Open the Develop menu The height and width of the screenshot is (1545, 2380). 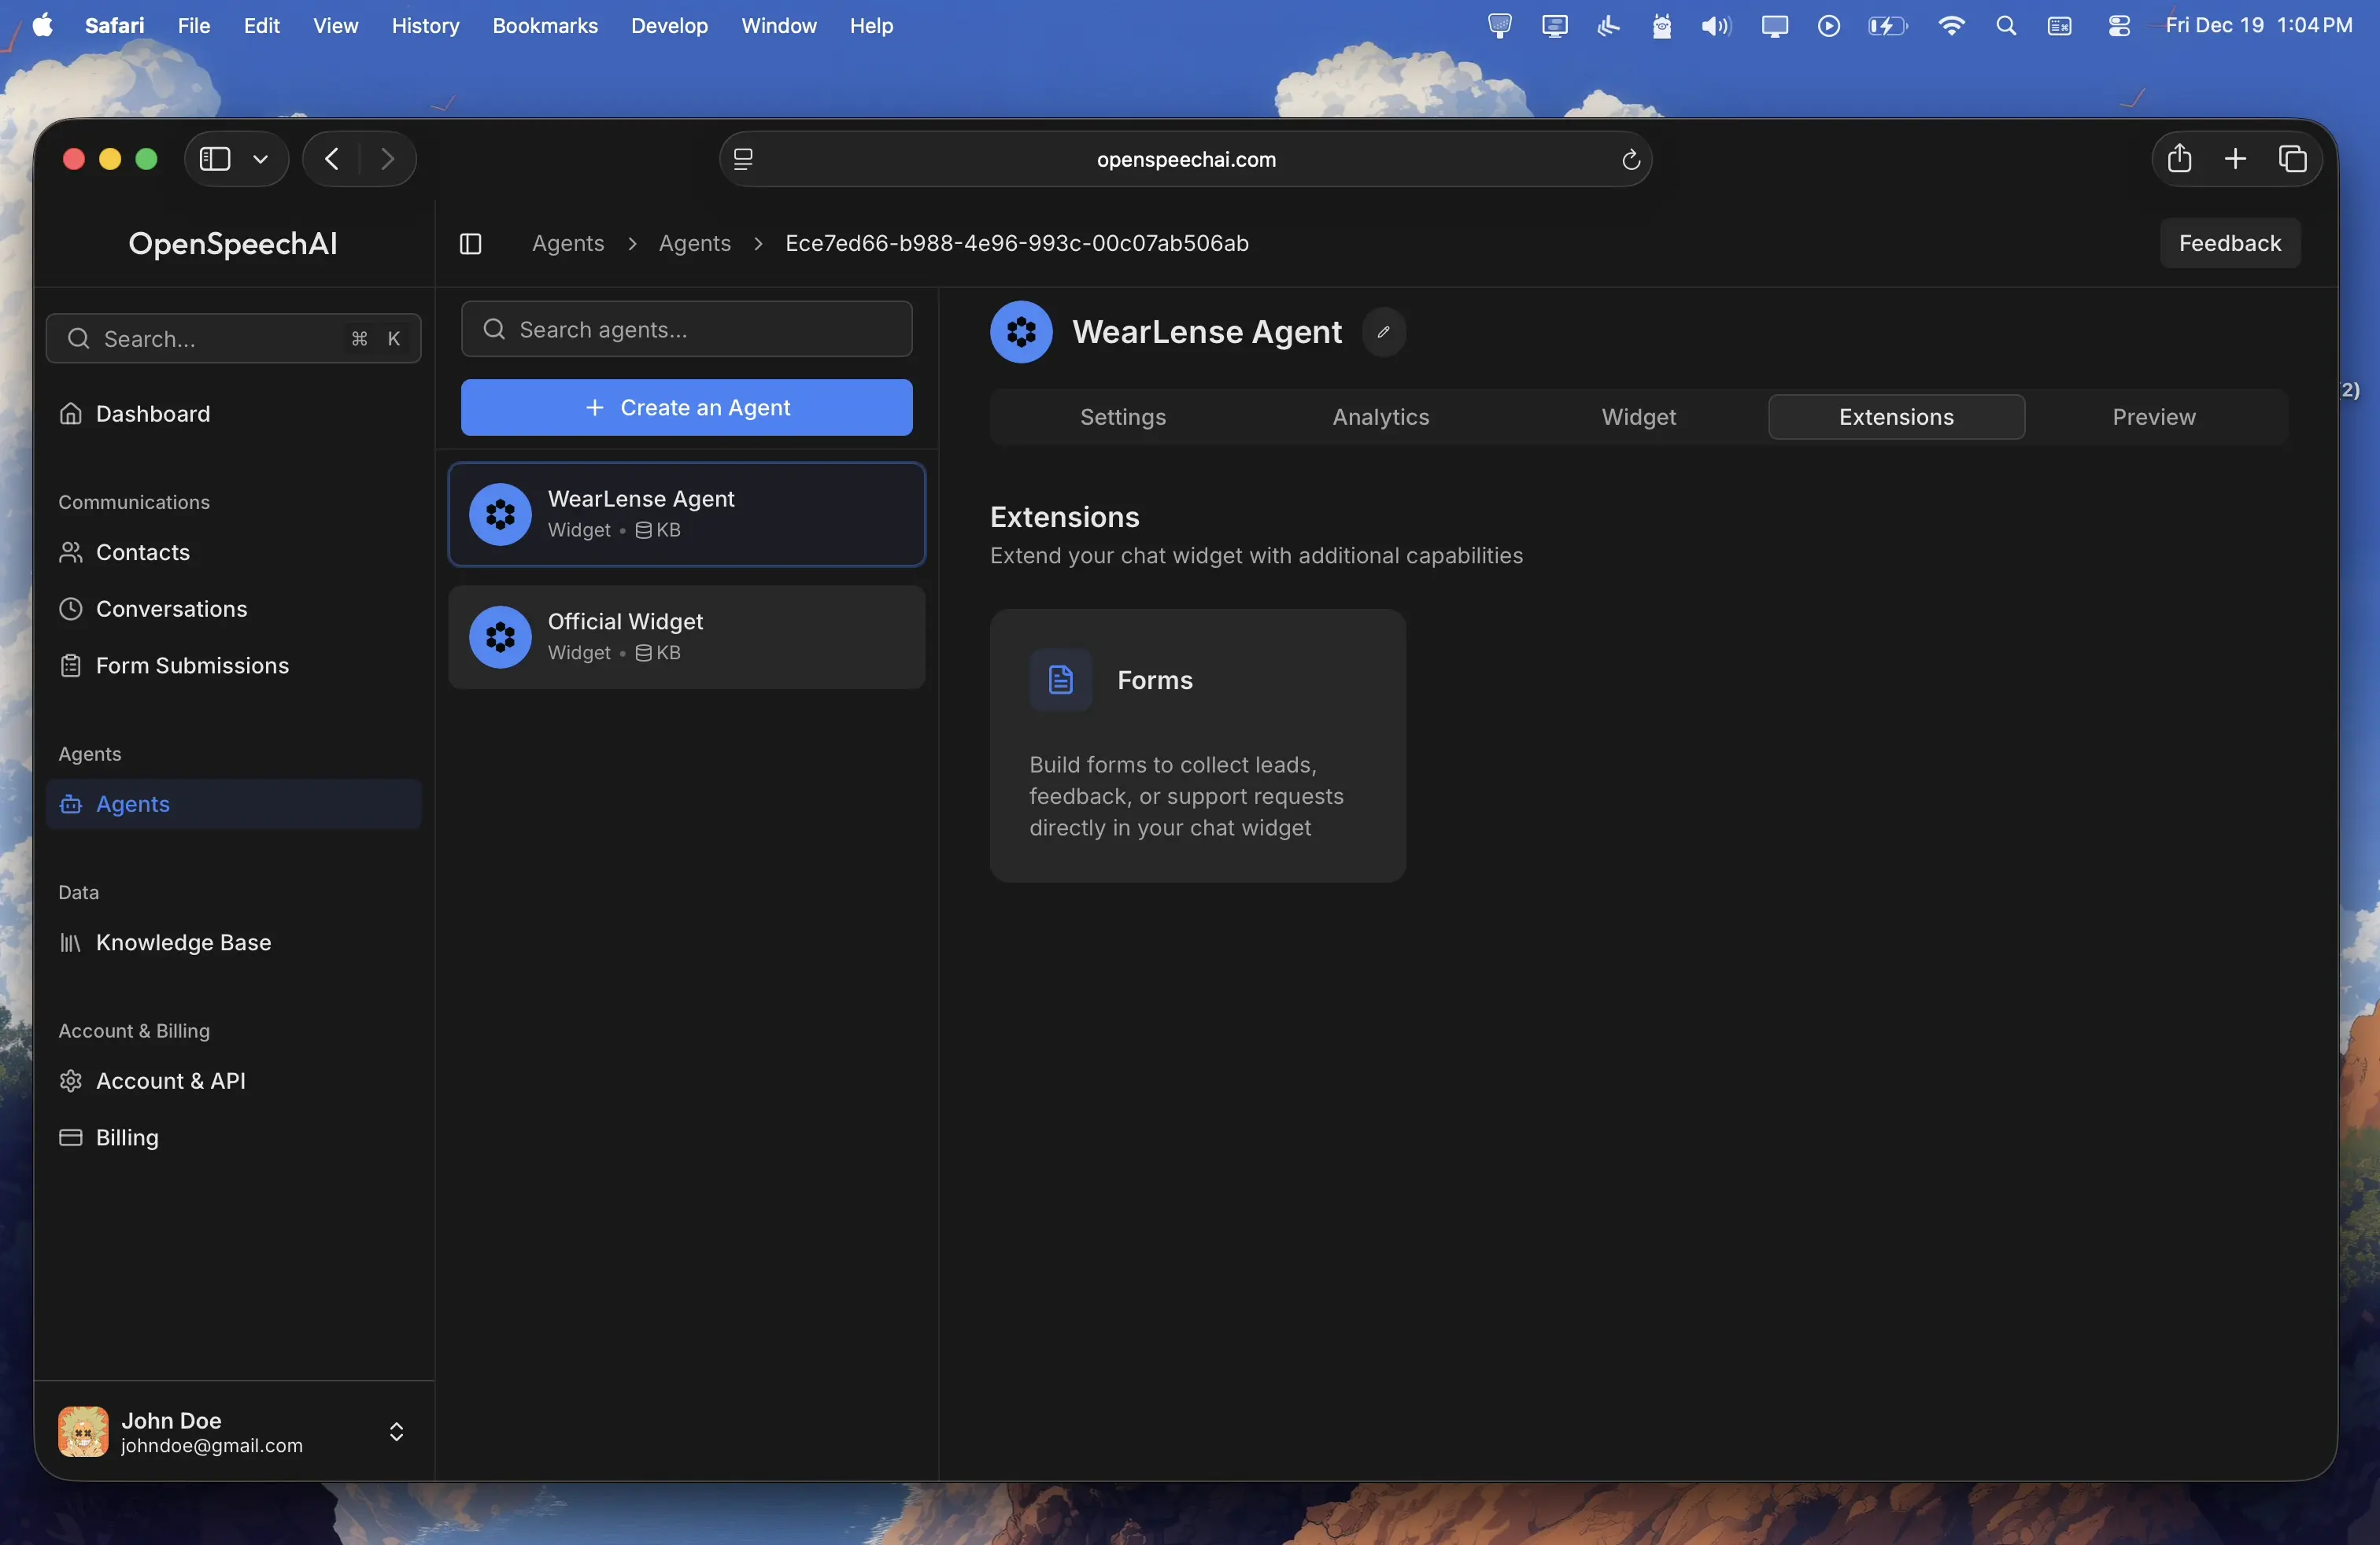coord(669,26)
